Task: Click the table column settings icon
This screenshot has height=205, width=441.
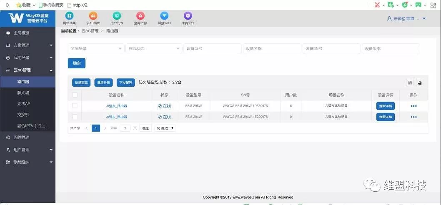Action: click(410, 82)
